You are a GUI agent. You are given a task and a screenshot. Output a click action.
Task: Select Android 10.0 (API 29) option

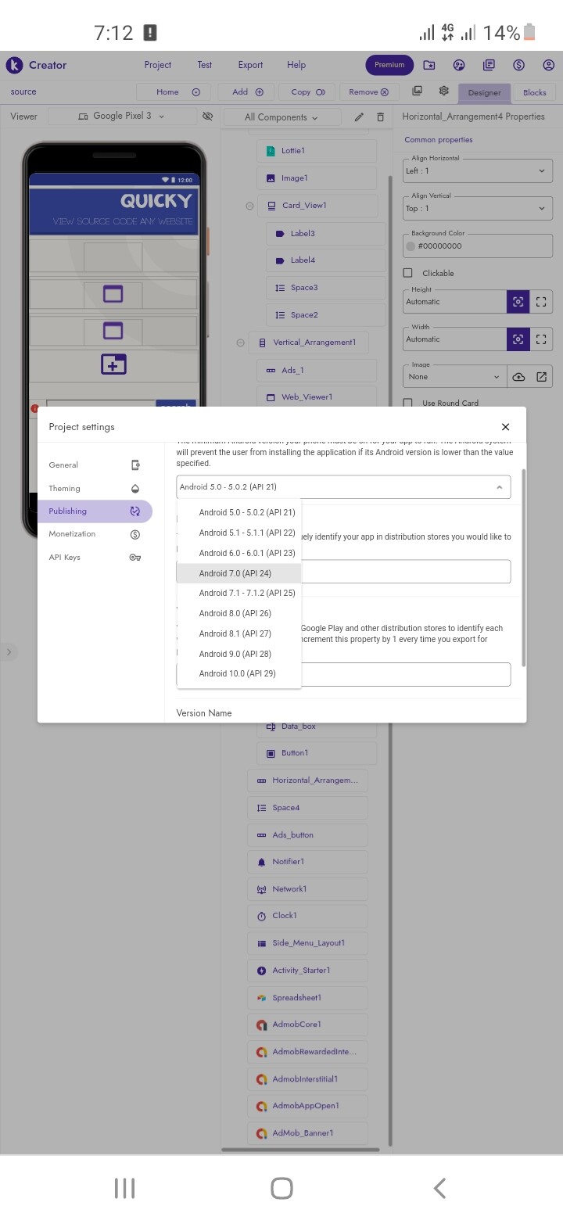(x=239, y=673)
